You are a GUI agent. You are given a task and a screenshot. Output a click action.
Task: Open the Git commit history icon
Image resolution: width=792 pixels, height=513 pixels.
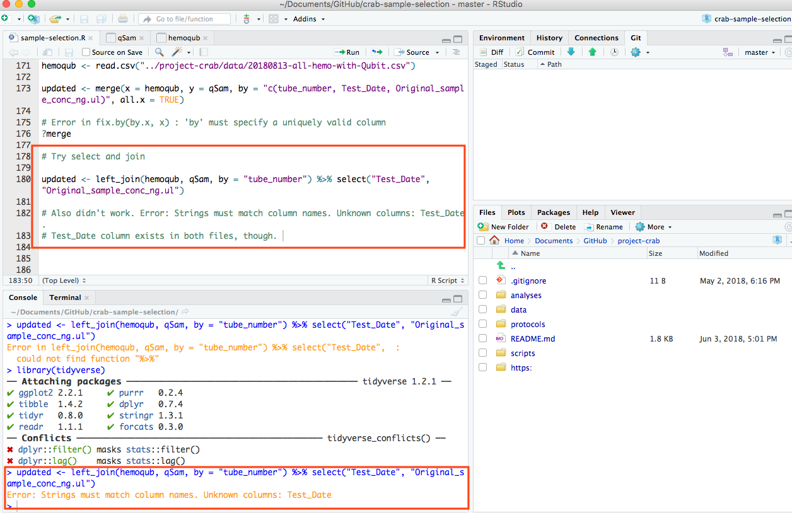click(614, 52)
